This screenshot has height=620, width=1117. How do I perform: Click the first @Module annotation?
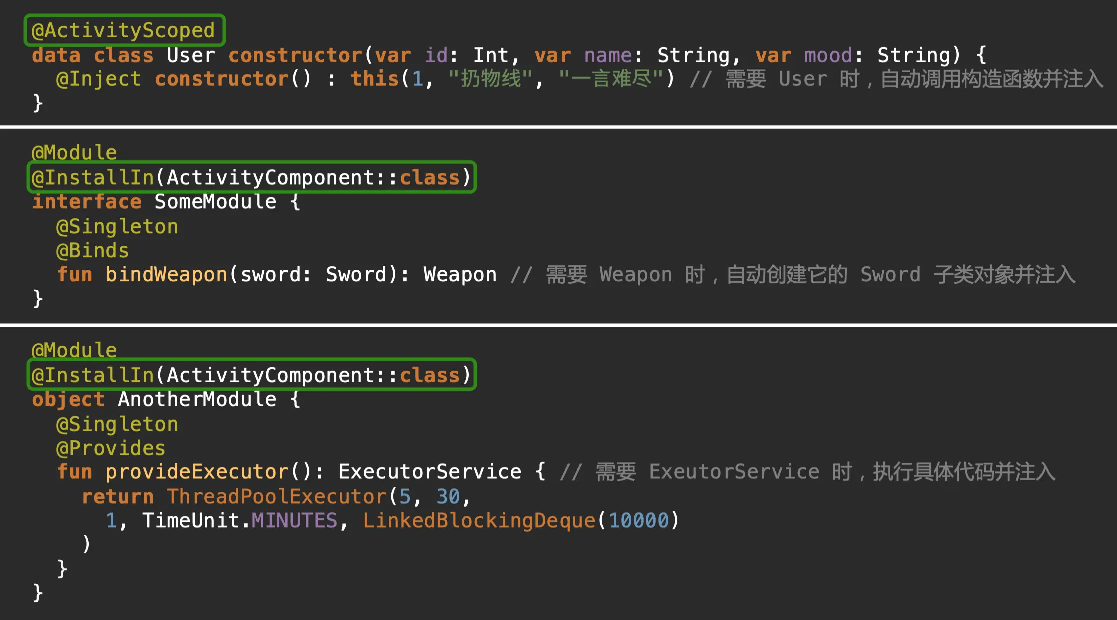coord(74,152)
